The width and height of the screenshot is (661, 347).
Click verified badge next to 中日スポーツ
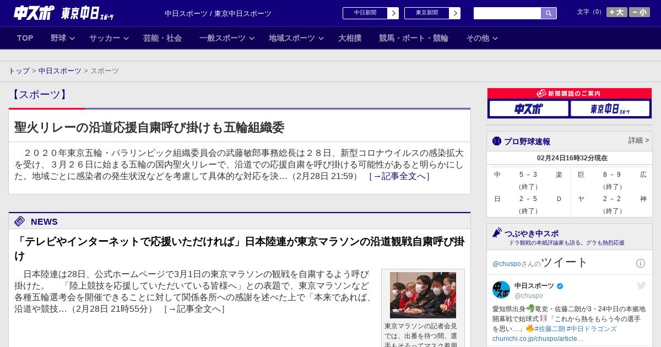(x=560, y=286)
